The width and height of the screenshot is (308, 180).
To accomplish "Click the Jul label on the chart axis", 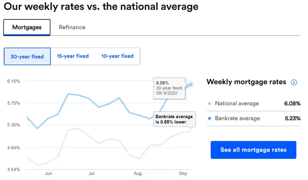I will (x=92, y=174).
